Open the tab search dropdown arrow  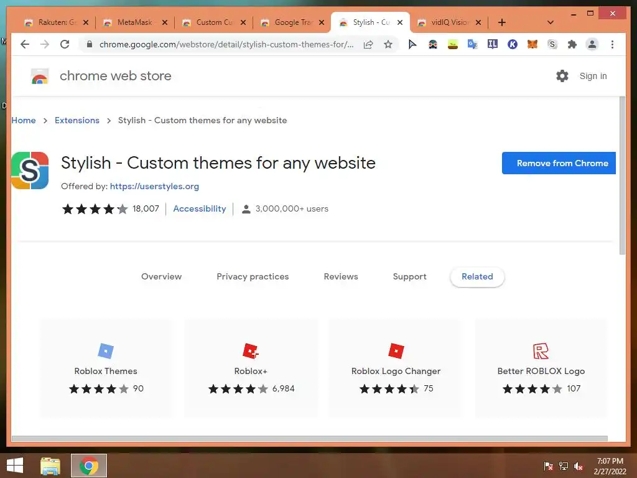coord(551,22)
